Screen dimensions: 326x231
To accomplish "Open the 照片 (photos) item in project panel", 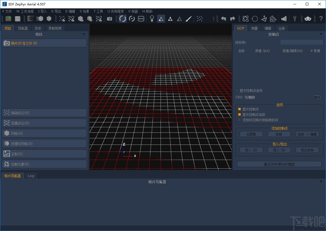I will [x=44, y=43].
